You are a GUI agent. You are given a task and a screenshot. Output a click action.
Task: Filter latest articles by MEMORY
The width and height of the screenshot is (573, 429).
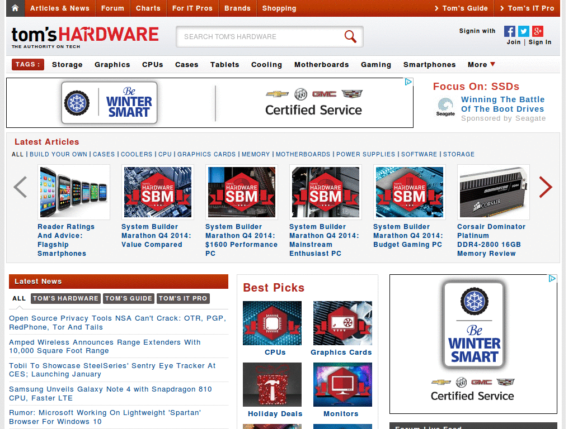(256, 154)
